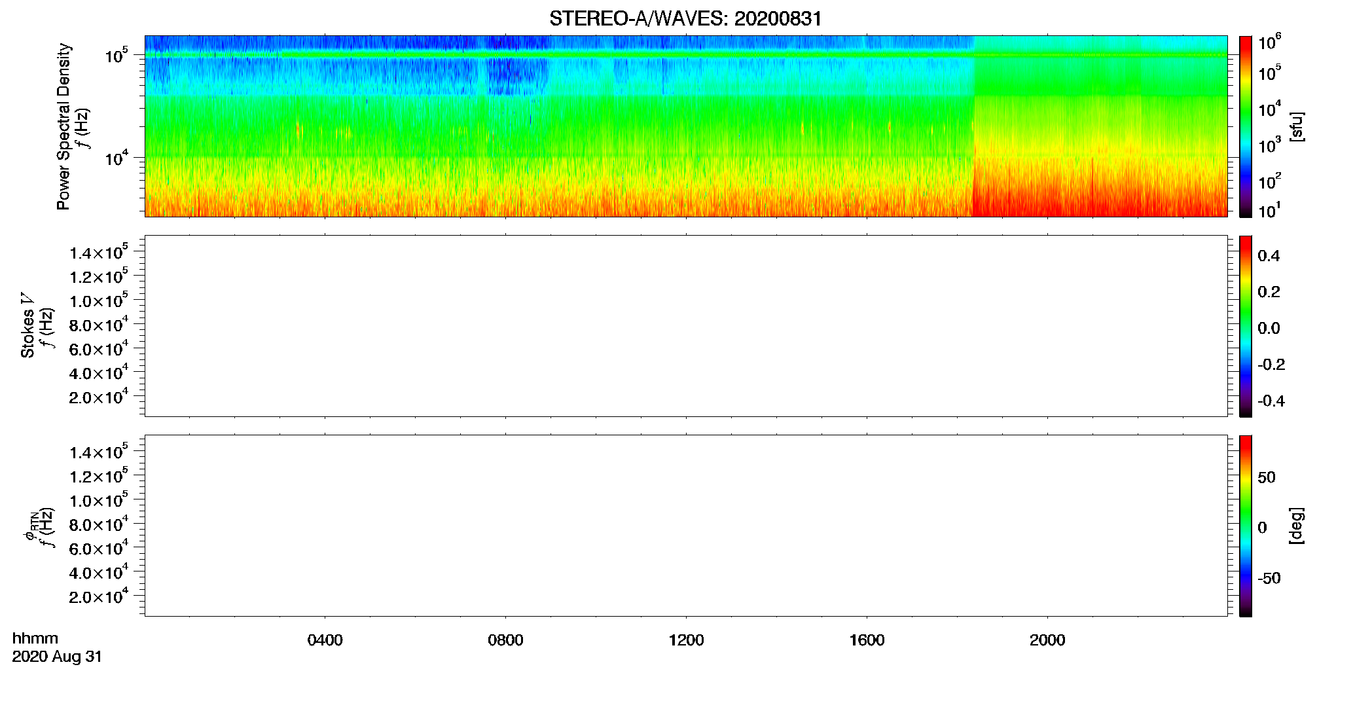Click the STEREO-A/WAVES: 20200831 plot title

point(685,18)
